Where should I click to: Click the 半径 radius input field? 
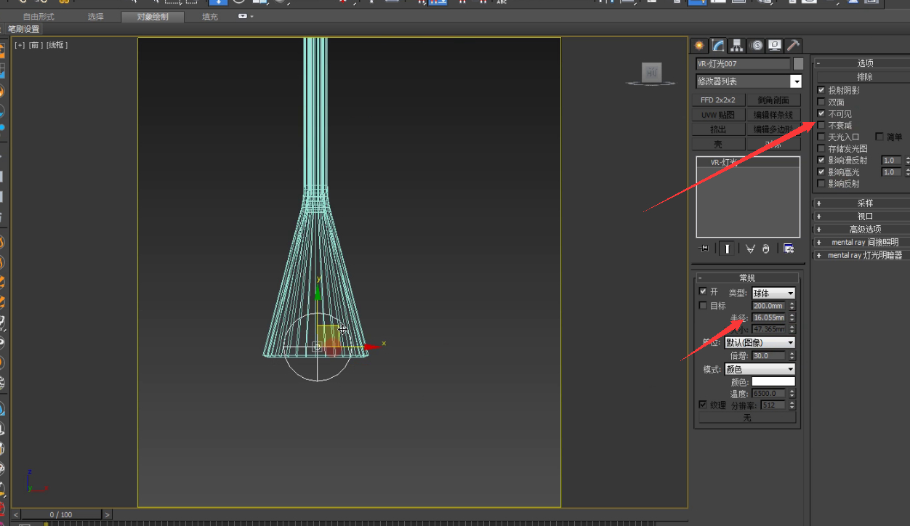(x=769, y=317)
